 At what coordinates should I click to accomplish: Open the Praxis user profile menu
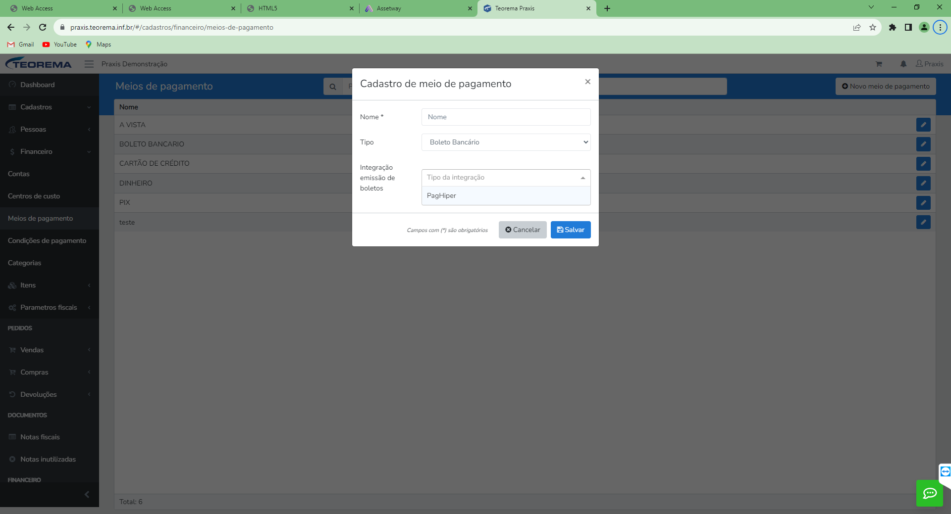930,64
